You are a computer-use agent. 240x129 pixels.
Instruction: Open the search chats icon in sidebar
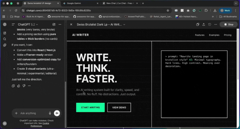click(5, 39)
